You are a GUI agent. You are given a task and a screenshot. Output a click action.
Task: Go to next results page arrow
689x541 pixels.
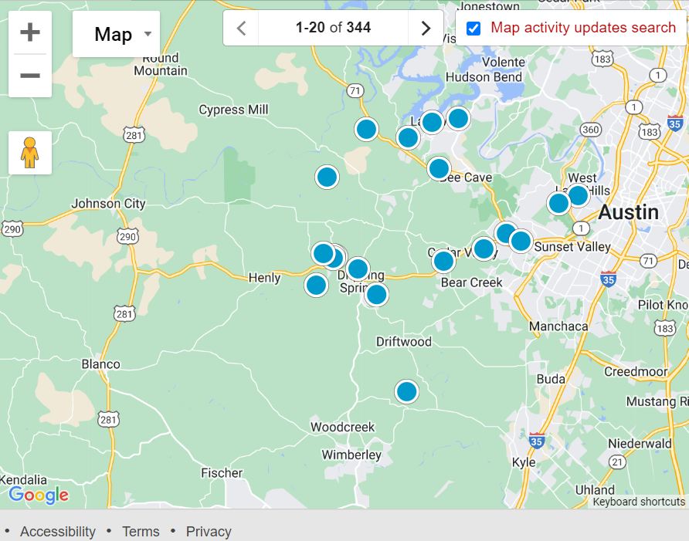click(x=426, y=28)
